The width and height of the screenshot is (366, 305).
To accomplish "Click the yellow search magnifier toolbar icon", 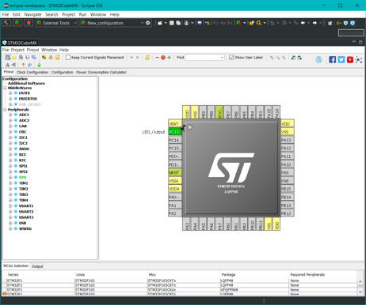I will [x=259, y=23].
